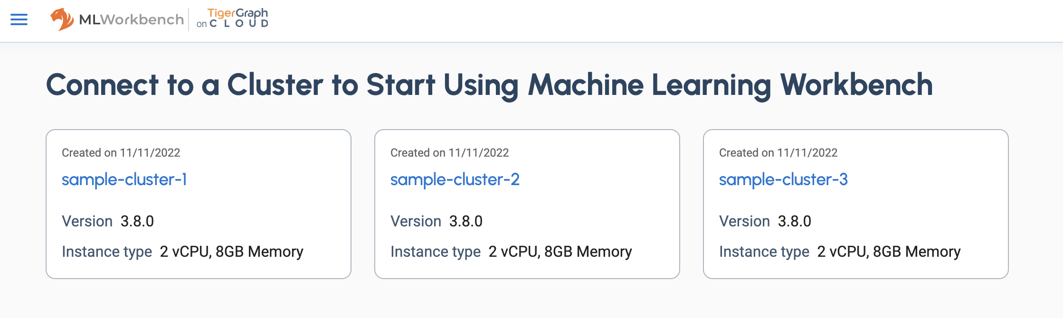The image size is (1063, 318).
Task: Open sample-cluster-2
Action: click(x=455, y=180)
